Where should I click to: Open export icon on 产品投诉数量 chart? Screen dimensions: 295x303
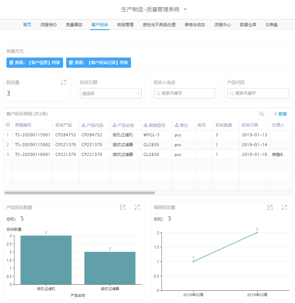click(x=122, y=207)
